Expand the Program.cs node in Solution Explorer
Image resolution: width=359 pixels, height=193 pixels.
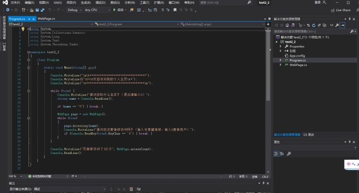tap(280, 60)
